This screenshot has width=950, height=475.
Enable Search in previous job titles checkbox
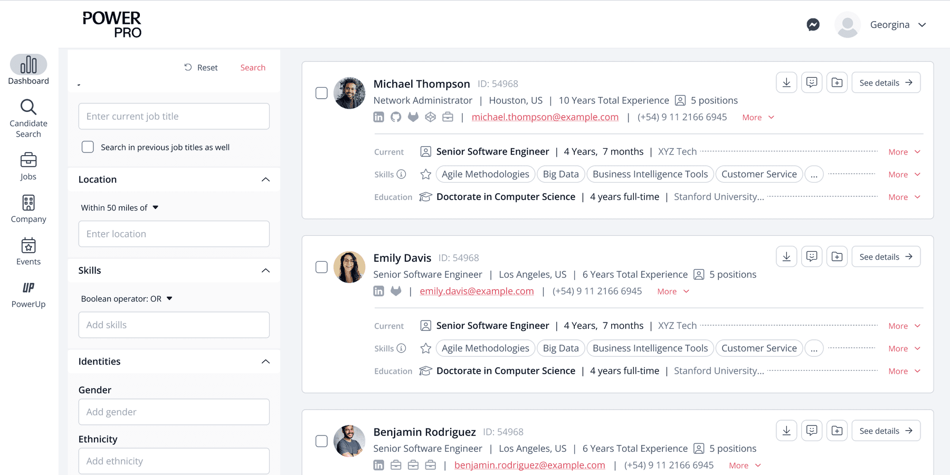click(x=88, y=147)
